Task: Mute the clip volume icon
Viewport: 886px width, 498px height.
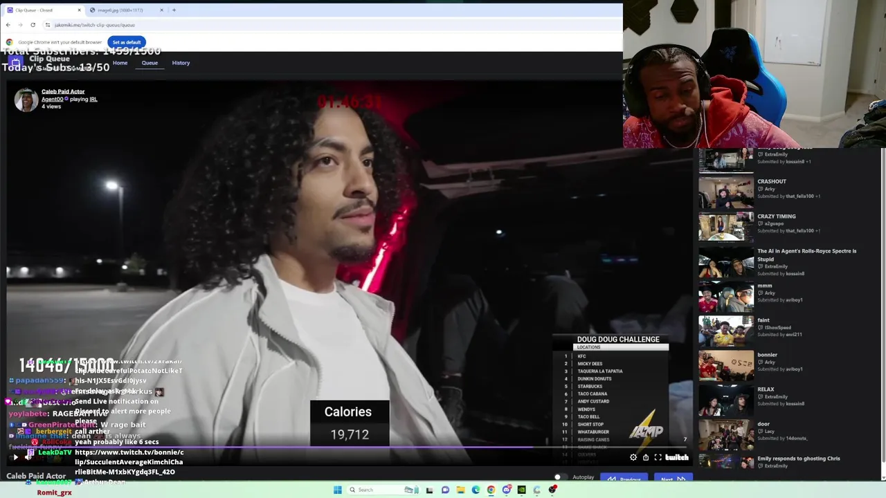Action: (x=28, y=457)
